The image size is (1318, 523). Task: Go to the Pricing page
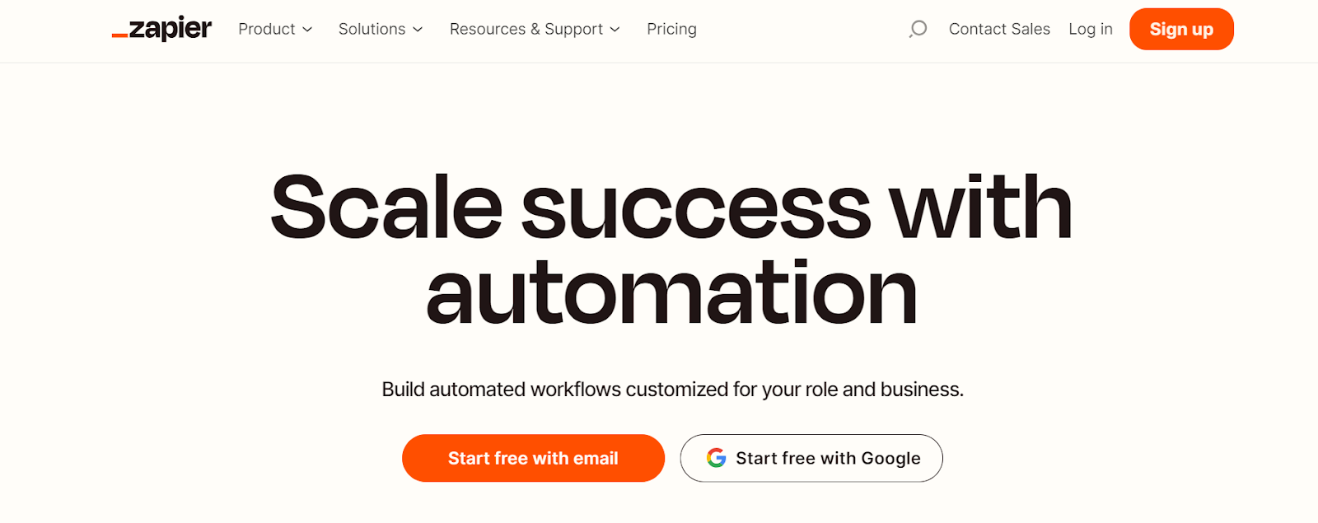[x=671, y=29]
